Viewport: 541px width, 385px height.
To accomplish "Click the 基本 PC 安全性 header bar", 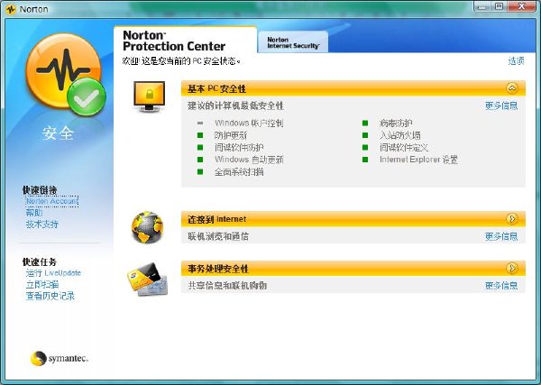I will click(353, 88).
